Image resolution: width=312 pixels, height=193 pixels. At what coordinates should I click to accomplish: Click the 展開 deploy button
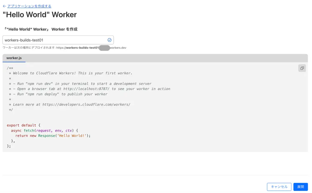pos(300,187)
